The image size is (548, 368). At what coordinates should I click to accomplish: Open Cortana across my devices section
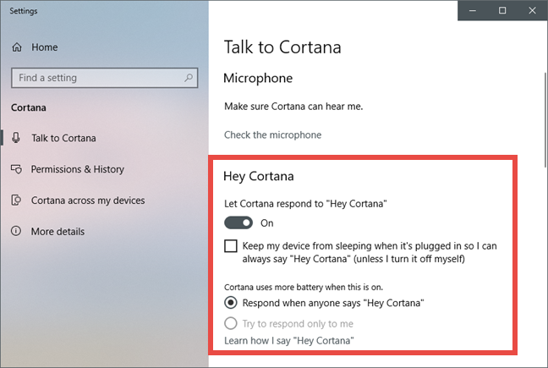(88, 200)
